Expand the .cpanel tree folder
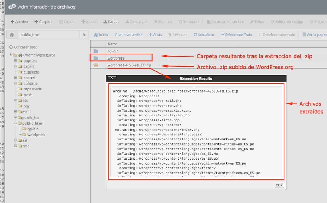Screen dimensions: 327x203 point(15,77)
